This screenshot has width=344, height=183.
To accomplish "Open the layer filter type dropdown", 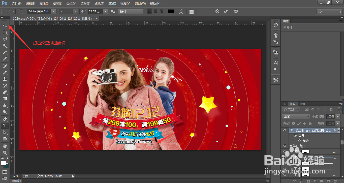I will click(291, 109).
